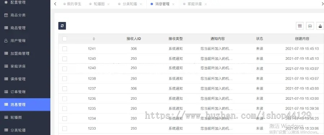Click 未读 status in row 1236
This screenshot has height=135, width=324.
click(x=260, y=99)
